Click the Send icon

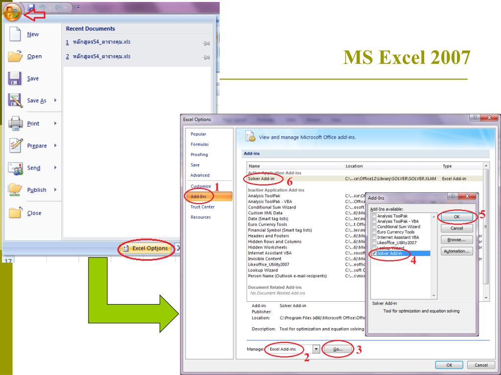(15, 168)
